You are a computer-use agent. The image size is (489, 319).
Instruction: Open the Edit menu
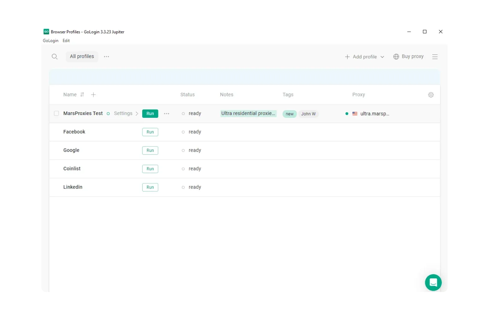click(x=66, y=41)
